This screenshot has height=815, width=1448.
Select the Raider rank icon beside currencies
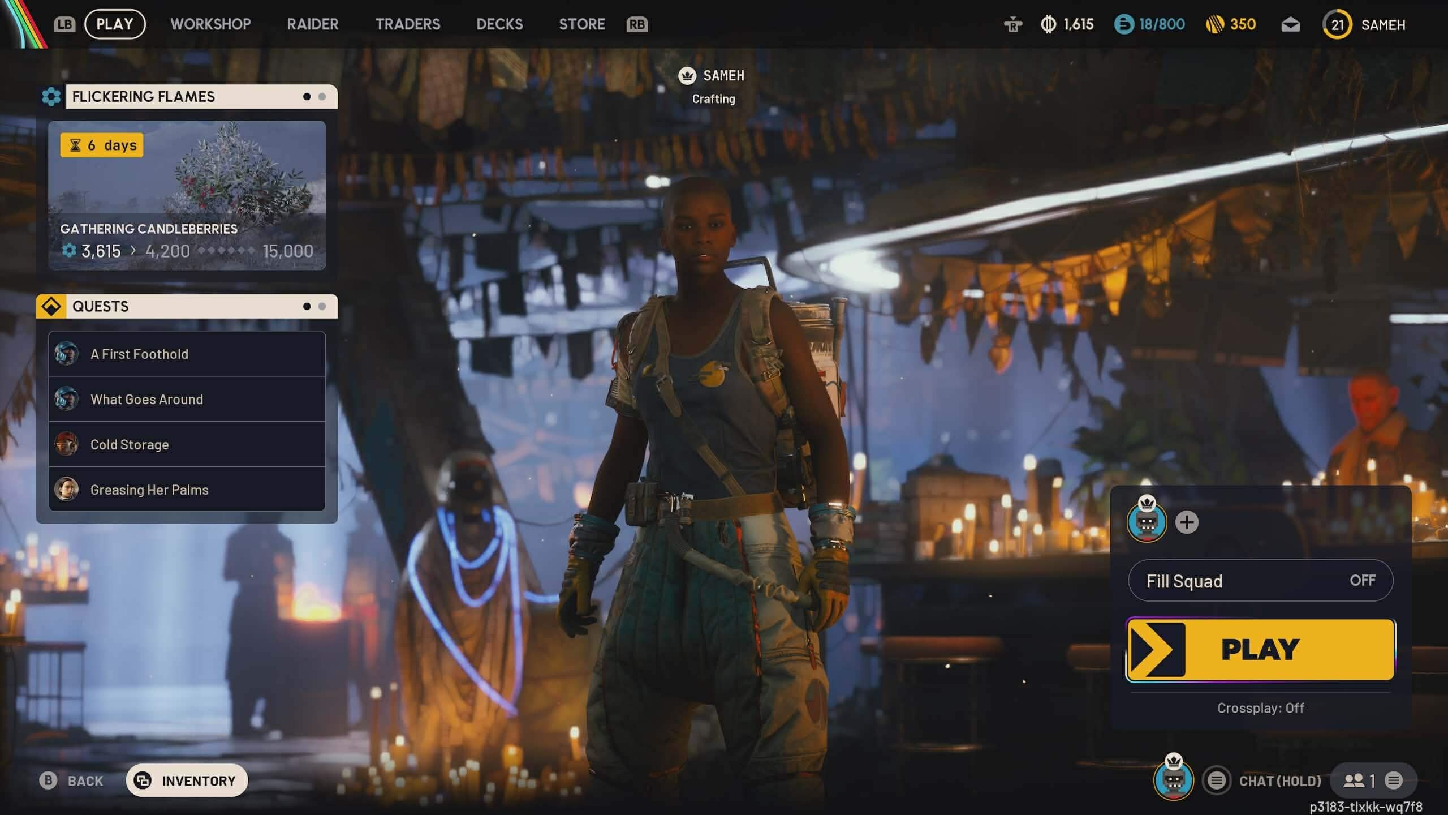click(1013, 25)
